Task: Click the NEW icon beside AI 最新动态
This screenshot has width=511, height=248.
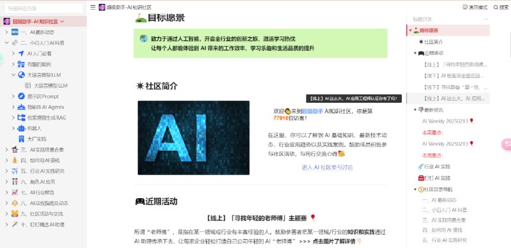Action: (x=15, y=32)
